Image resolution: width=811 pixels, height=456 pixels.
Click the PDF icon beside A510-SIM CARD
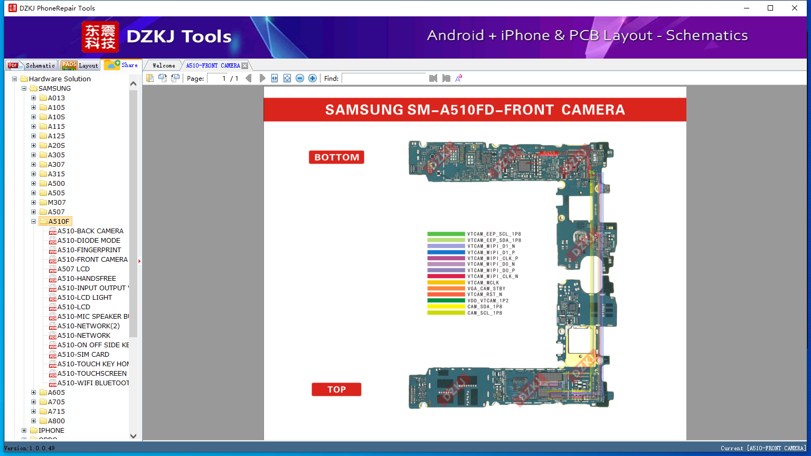pyautogui.click(x=53, y=355)
